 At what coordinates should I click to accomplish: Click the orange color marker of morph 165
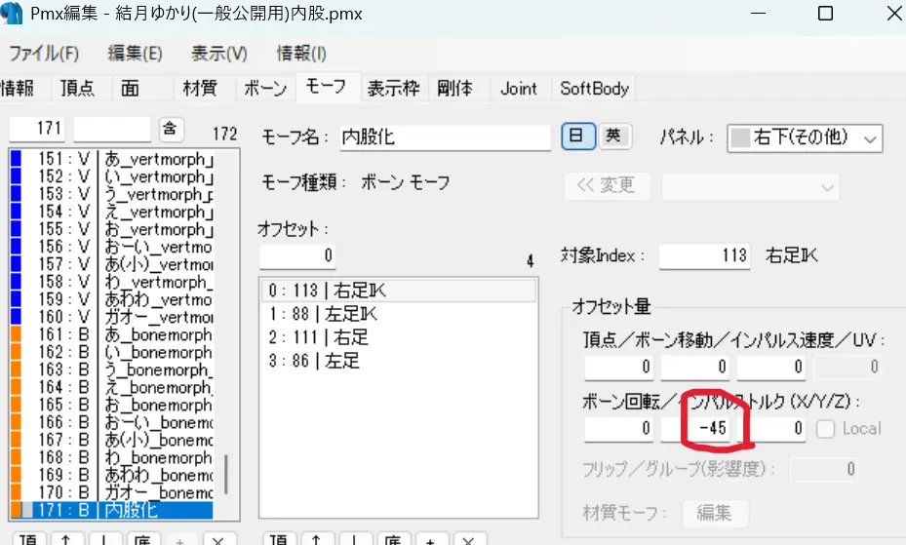click(x=16, y=405)
